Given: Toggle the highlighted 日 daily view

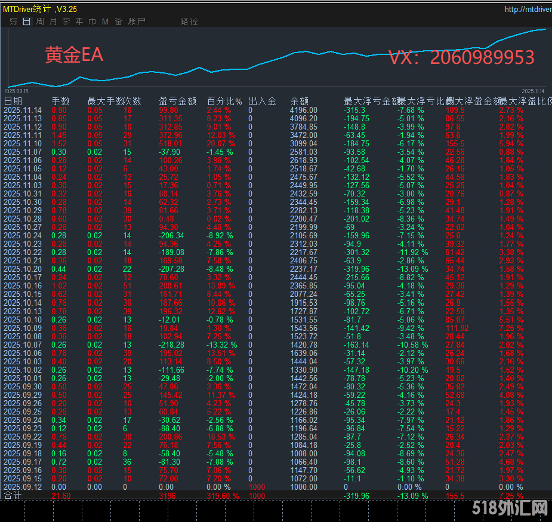Looking at the screenshot, I should pyautogui.click(x=26, y=21).
